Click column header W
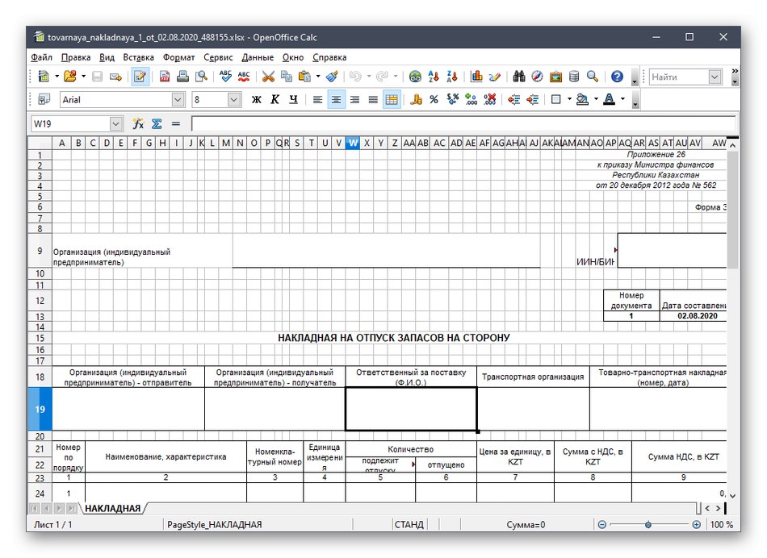The height and width of the screenshot is (558, 767). 353,143
